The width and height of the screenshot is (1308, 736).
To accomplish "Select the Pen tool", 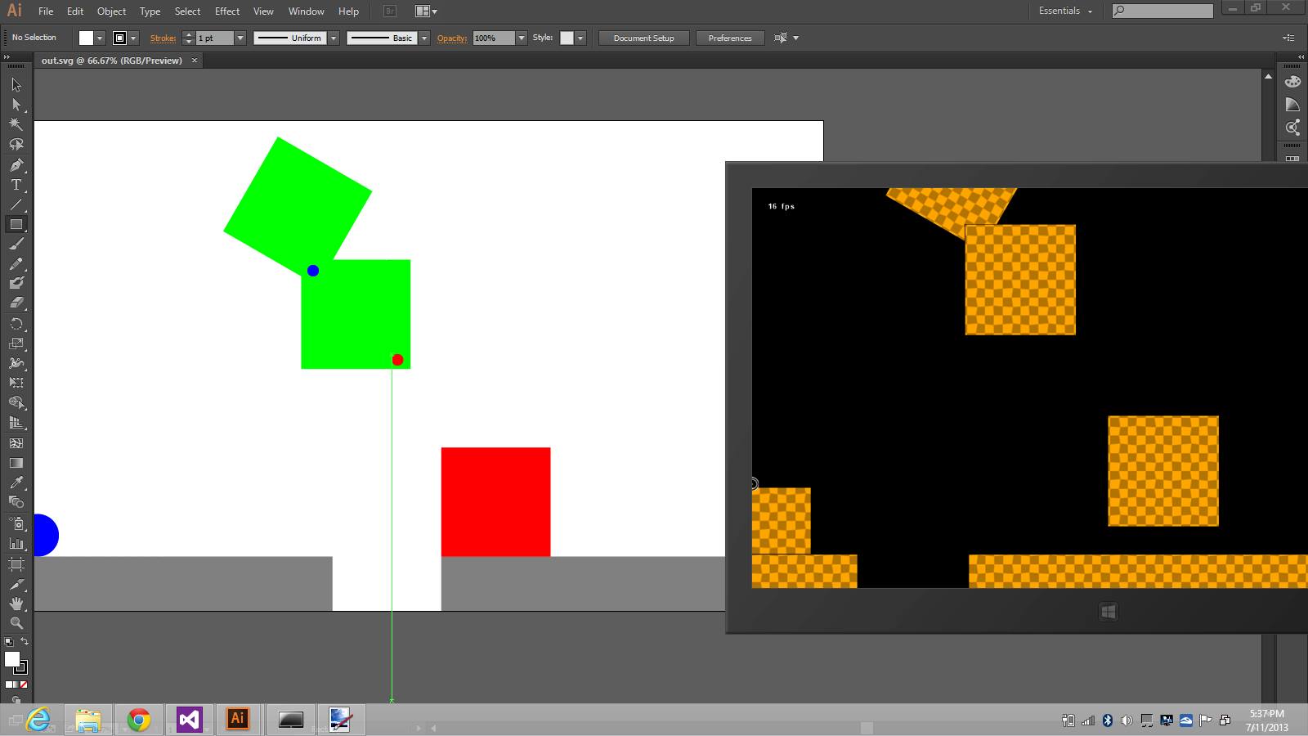I will click(x=16, y=165).
